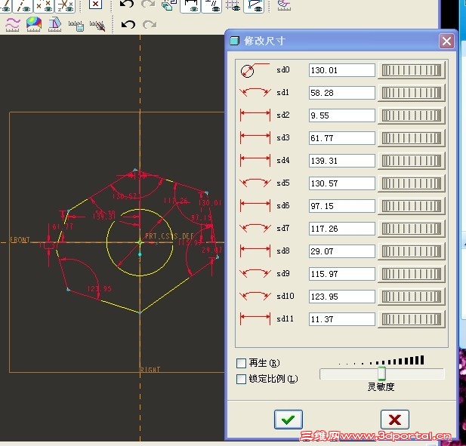Toggle coordinate system display icon
The image size is (466, 446).
coord(65,5)
